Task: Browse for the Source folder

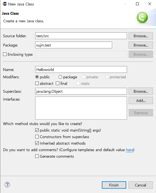Action: (141, 36)
